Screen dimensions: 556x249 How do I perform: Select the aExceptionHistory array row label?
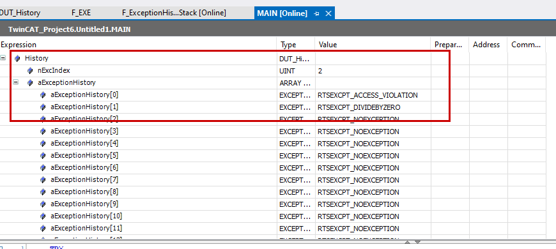pyautogui.click(x=66, y=82)
